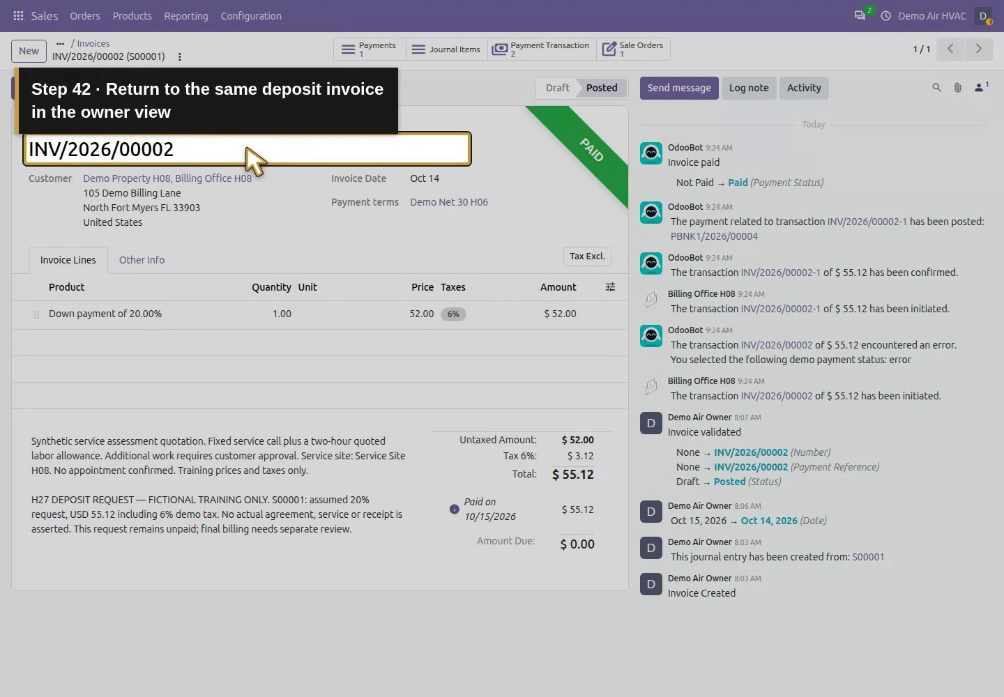The image size is (1004, 697).
Task: Show the followers icon in chatter
Action: pyautogui.click(x=981, y=87)
